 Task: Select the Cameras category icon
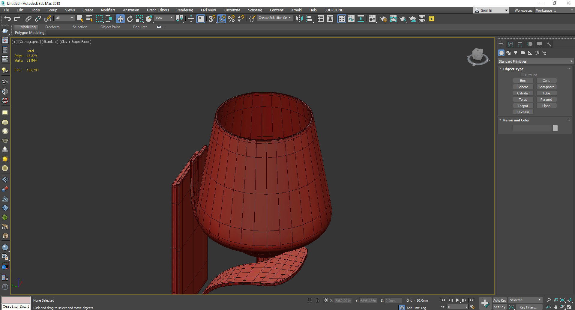coord(523,53)
